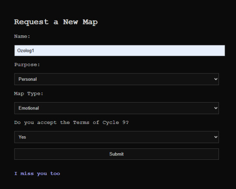Open the Map Type dropdown showing Emotional
Viewport: 236px width, 189px height.
[x=117, y=108]
